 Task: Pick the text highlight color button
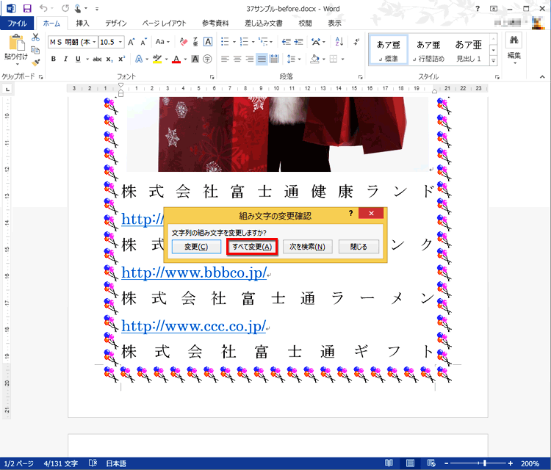(157, 59)
